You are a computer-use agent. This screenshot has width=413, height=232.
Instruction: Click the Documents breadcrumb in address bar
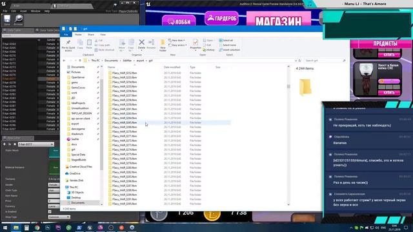click(x=111, y=61)
